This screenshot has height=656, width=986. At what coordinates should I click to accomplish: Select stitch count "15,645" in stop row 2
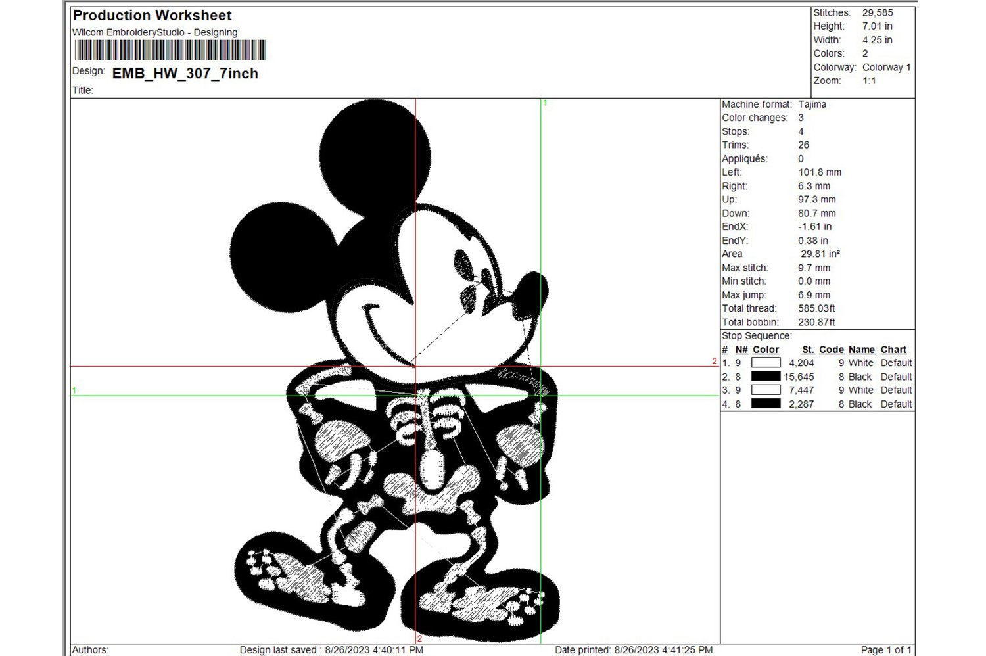click(799, 377)
